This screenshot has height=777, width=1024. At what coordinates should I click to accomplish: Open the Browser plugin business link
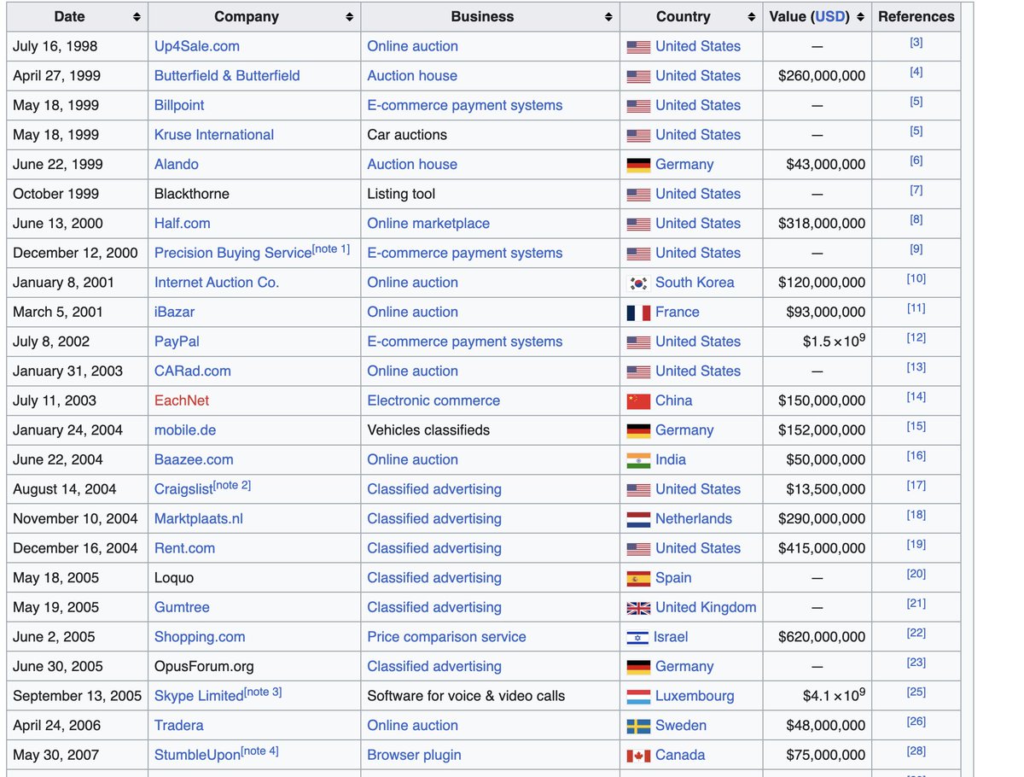click(414, 755)
